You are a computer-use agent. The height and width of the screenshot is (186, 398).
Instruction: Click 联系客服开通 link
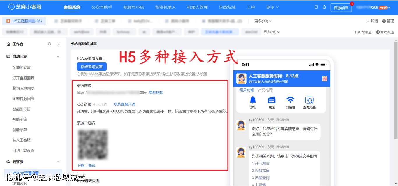pos(124,104)
